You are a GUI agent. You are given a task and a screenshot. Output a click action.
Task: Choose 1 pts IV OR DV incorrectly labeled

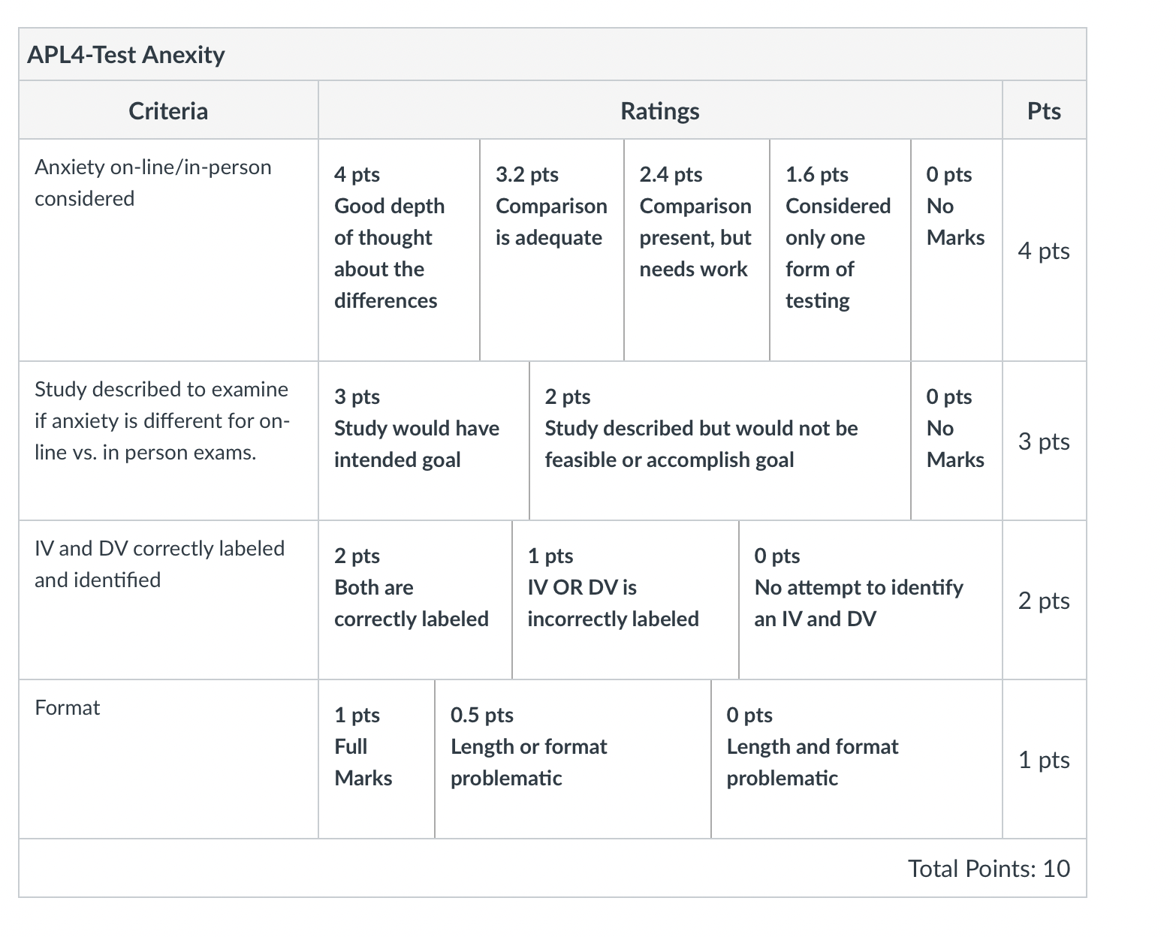[x=626, y=600]
